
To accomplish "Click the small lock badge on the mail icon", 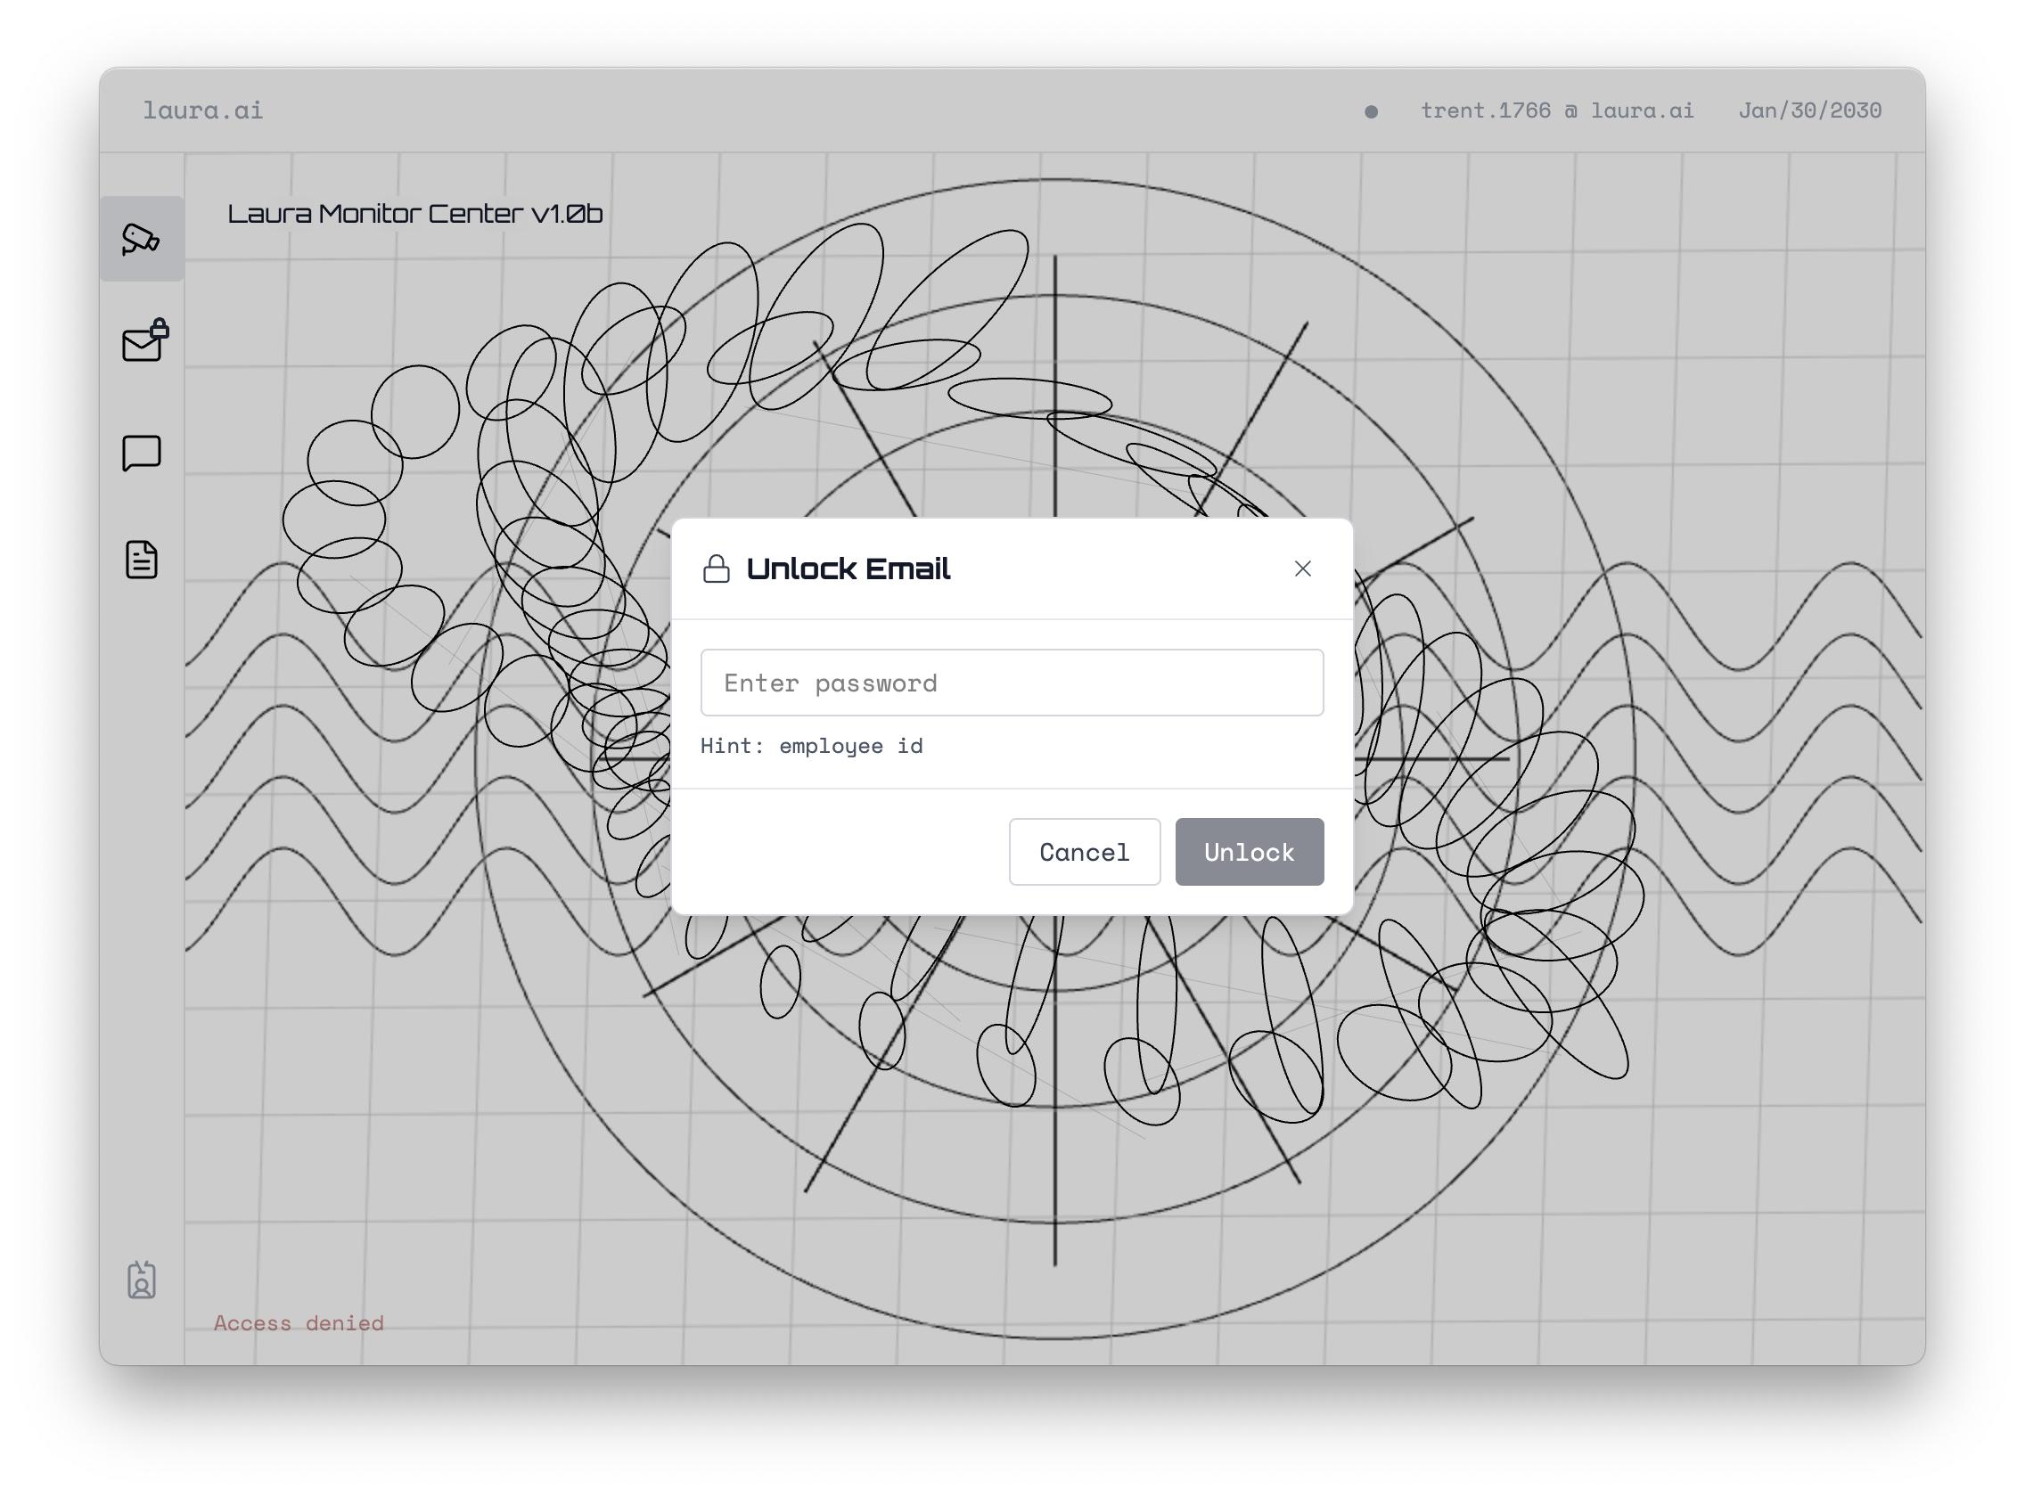I will 160,327.
